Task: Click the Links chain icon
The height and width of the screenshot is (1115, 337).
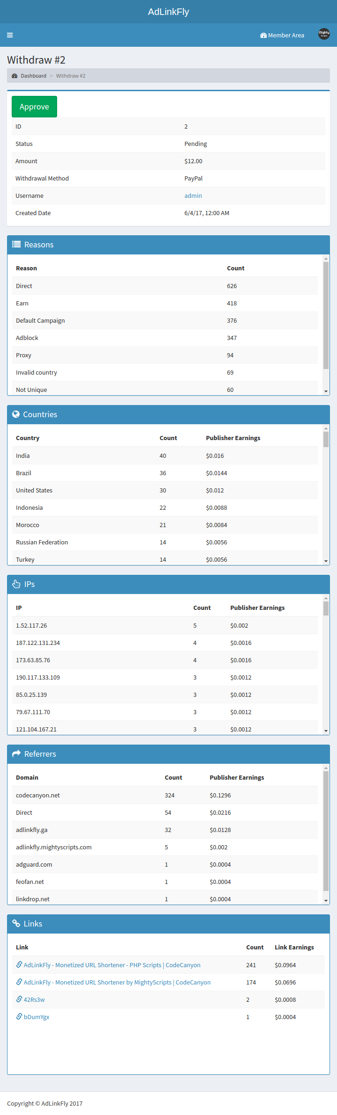Action: [16, 923]
